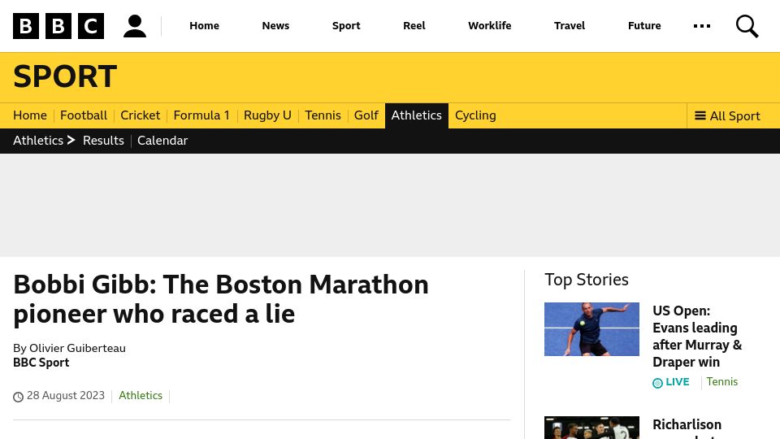Screen dimensions: 780x439
Task: Open Future in top navigation
Action: click(644, 26)
